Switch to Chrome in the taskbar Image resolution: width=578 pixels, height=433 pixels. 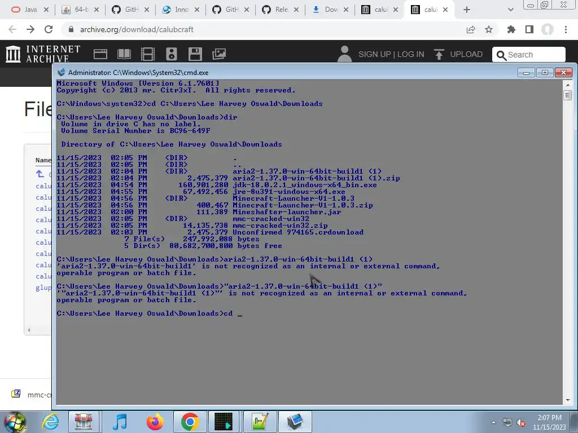tap(190, 422)
